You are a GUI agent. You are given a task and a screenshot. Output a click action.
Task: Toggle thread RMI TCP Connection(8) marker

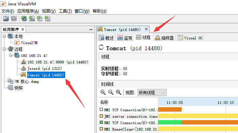coord(102,122)
